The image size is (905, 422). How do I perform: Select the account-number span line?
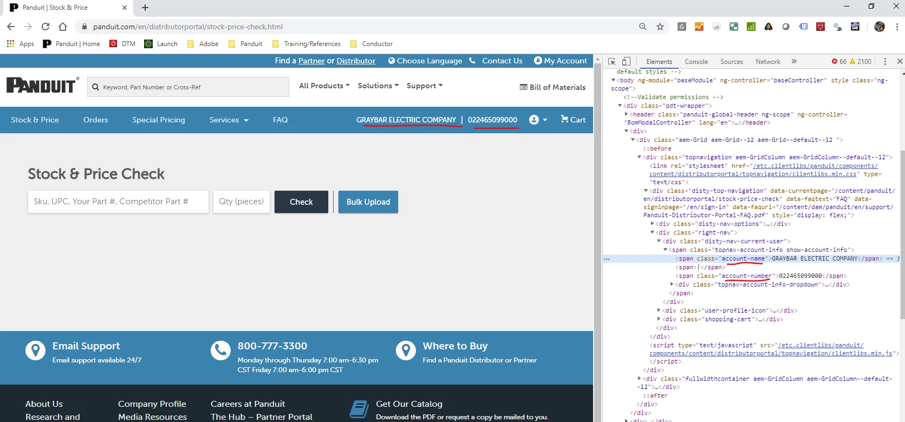tap(760, 276)
